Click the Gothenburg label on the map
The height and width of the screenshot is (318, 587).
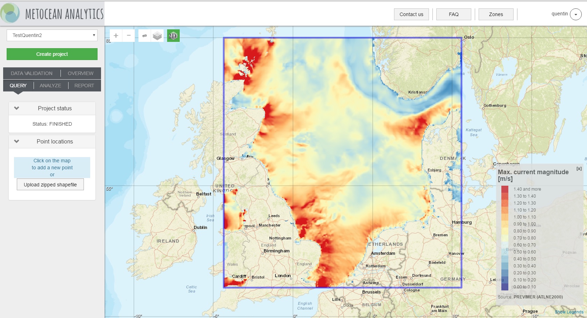(x=495, y=105)
